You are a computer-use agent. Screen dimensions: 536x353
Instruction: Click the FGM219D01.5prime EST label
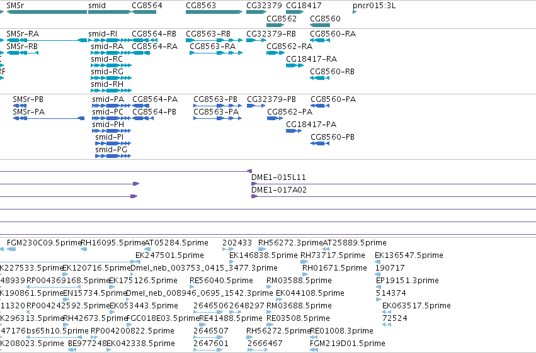click(347, 344)
